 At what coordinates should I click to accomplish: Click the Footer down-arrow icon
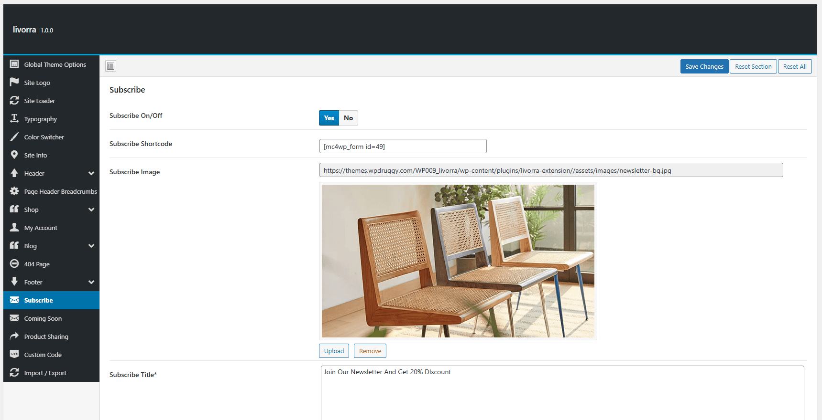14,282
